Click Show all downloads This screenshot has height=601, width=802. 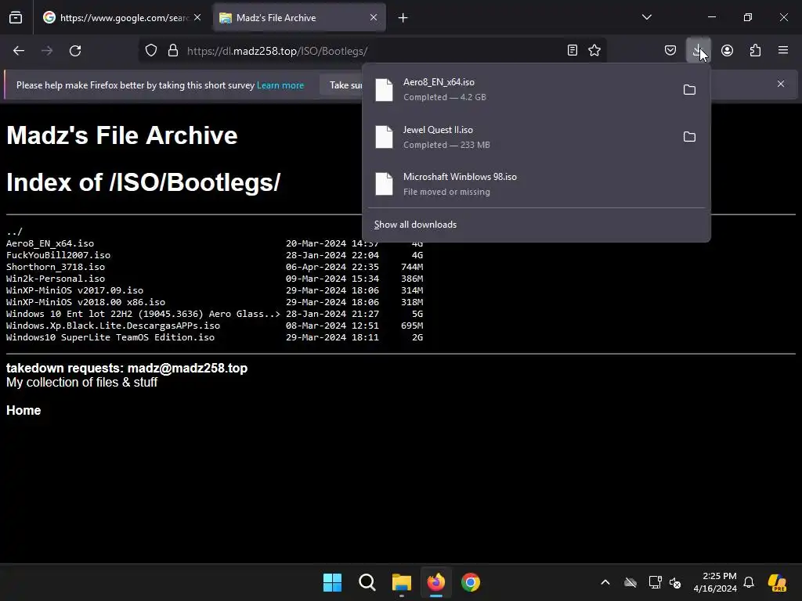coord(415,225)
